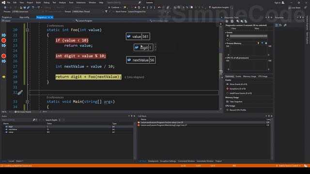Click the quick actions screwdriver icon on line 32
The image size is (310, 174).
coord(20,92)
